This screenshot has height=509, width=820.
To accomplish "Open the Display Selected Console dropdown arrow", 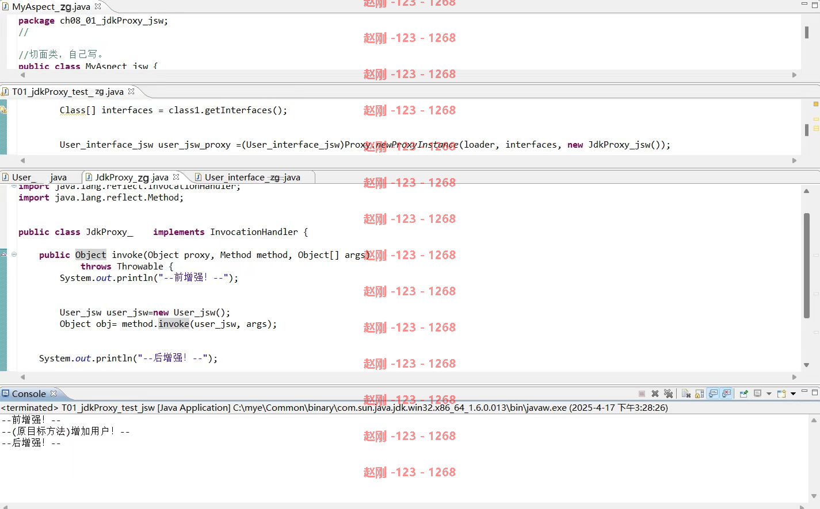I will pyautogui.click(x=769, y=394).
